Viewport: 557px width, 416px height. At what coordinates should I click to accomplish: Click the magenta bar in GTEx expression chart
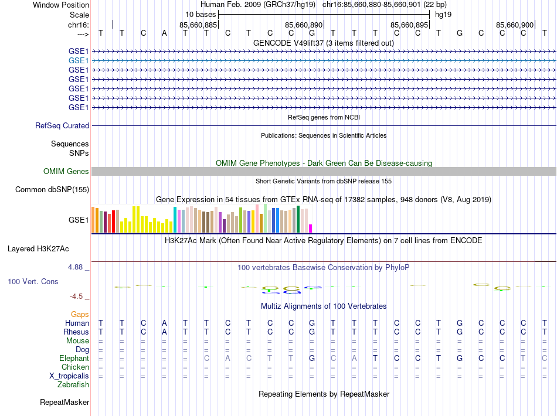coord(311,229)
